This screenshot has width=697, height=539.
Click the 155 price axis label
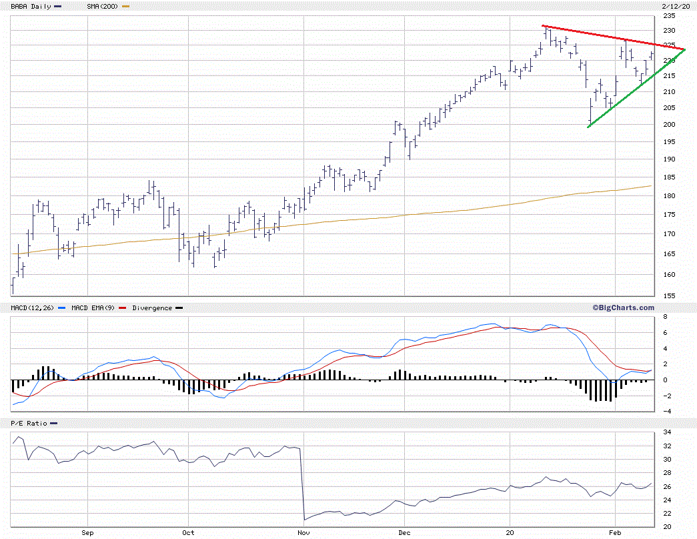click(669, 296)
